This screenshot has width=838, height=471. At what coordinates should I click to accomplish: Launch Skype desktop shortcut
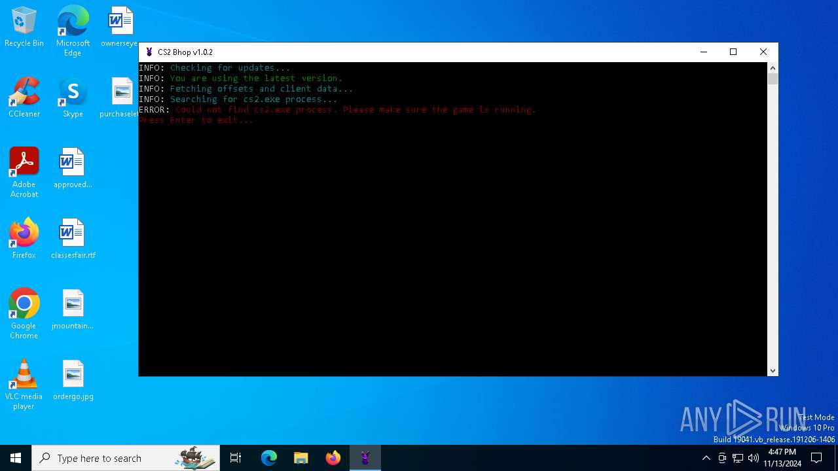tap(73, 98)
